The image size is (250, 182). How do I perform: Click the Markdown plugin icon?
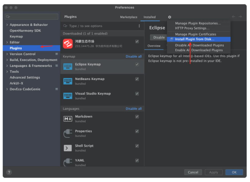[68, 119]
